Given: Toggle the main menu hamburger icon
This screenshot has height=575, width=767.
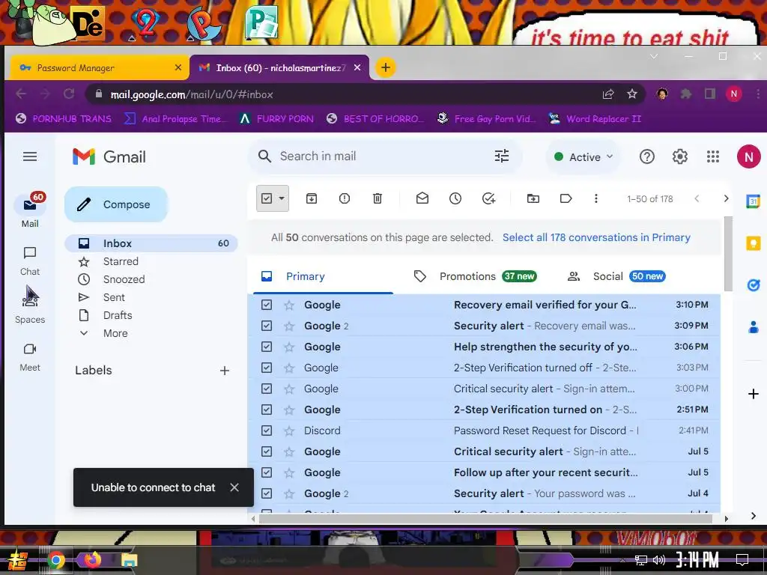Looking at the screenshot, I should pos(30,156).
